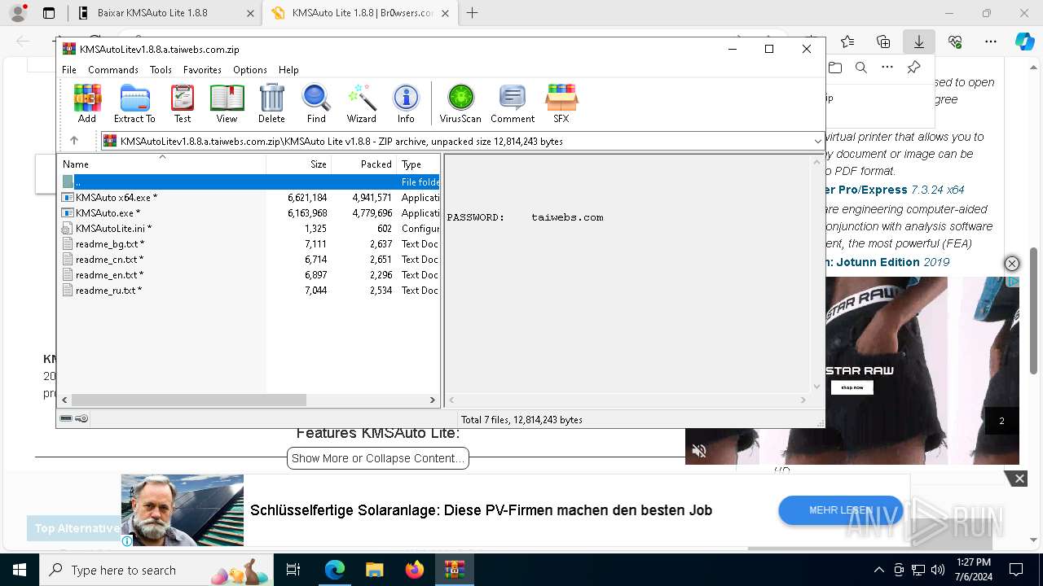Screen dimensions: 1043x586
Task: Run the Test archive tool
Action: click(183, 103)
